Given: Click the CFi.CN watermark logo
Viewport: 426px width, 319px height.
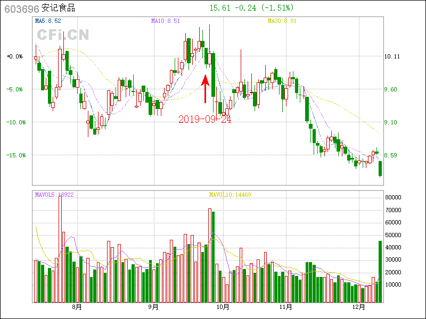Looking at the screenshot, I should (63, 35).
